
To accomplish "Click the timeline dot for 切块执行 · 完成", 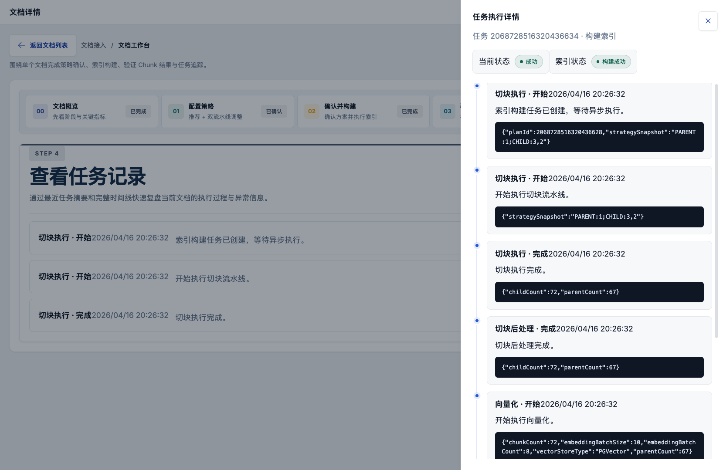I will pos(477,246).
